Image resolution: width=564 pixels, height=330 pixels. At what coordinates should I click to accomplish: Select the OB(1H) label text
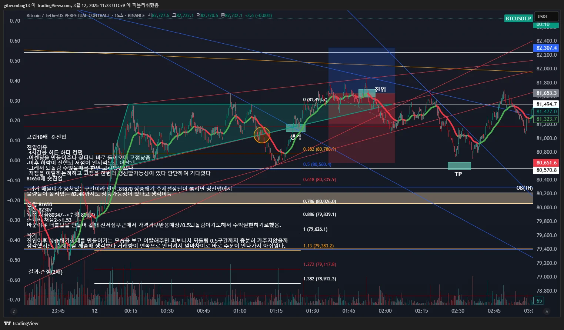coord(524,188)
